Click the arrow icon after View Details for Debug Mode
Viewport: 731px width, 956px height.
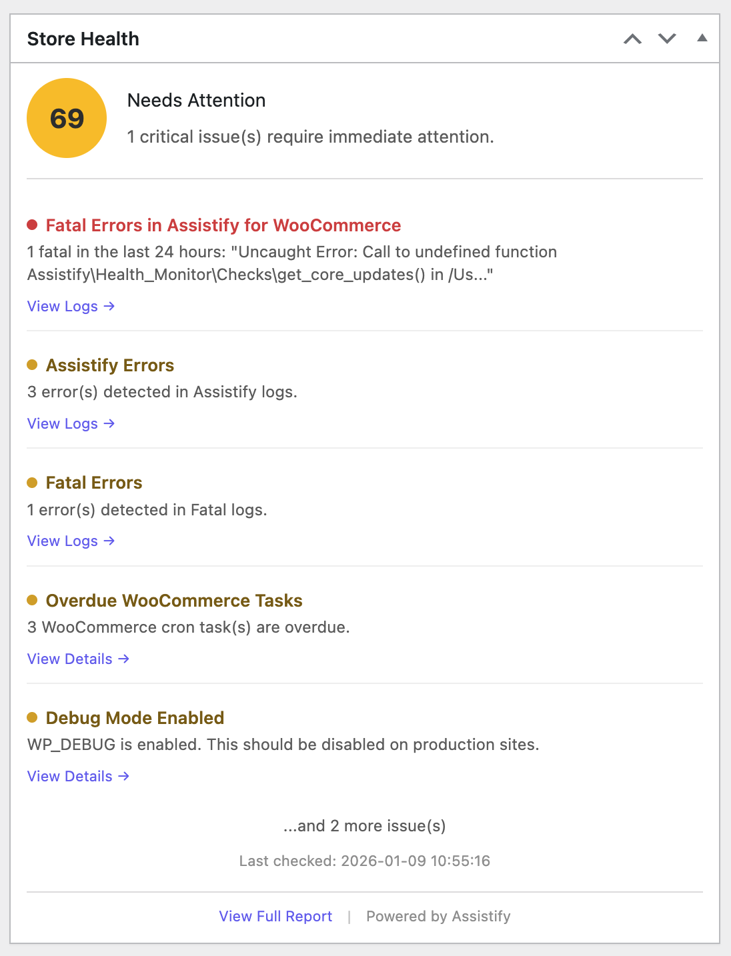(124, 776)
